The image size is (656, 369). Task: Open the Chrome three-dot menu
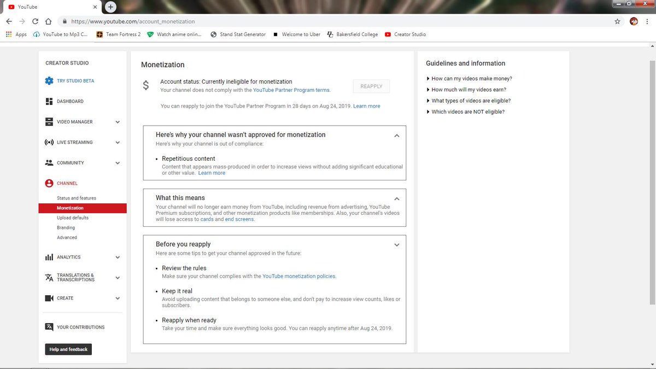(x=648, y=21)
